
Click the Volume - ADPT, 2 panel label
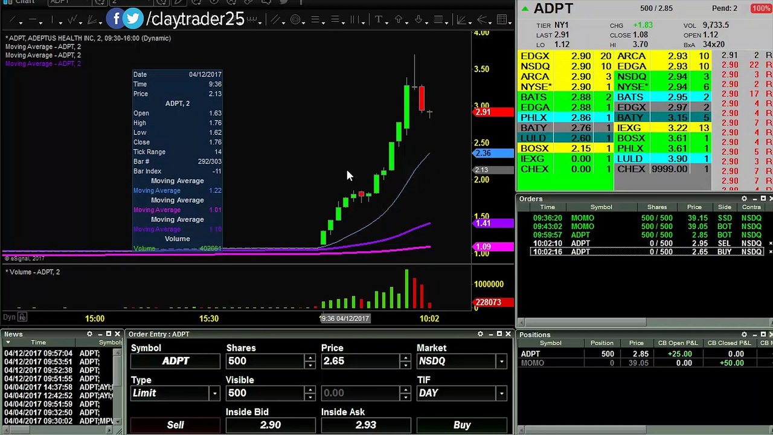click(x=33, y=272)
